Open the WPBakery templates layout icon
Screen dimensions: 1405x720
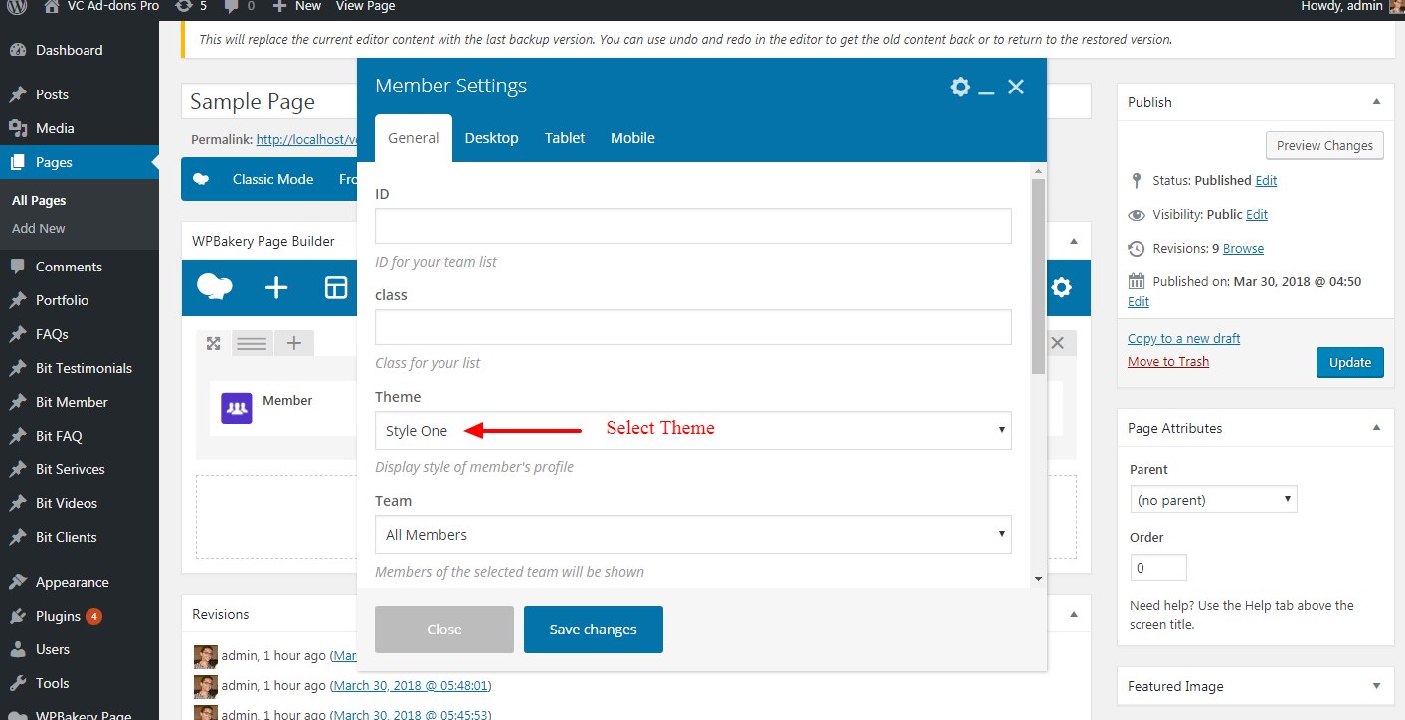click(x=336, y=288)
